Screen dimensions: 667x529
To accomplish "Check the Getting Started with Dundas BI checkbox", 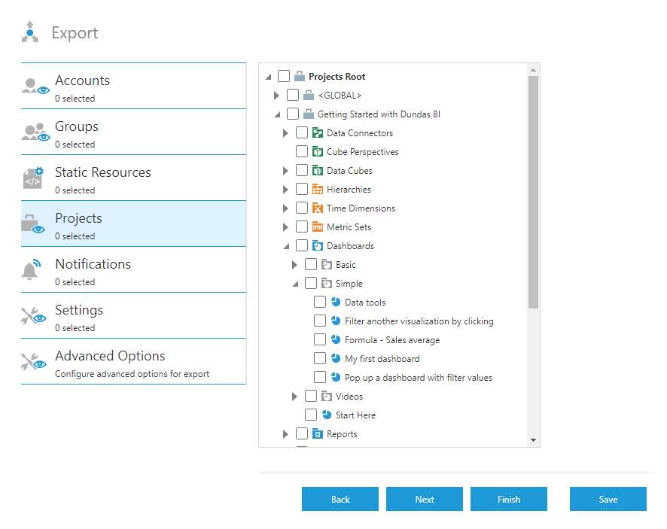I will click(293, 114).
